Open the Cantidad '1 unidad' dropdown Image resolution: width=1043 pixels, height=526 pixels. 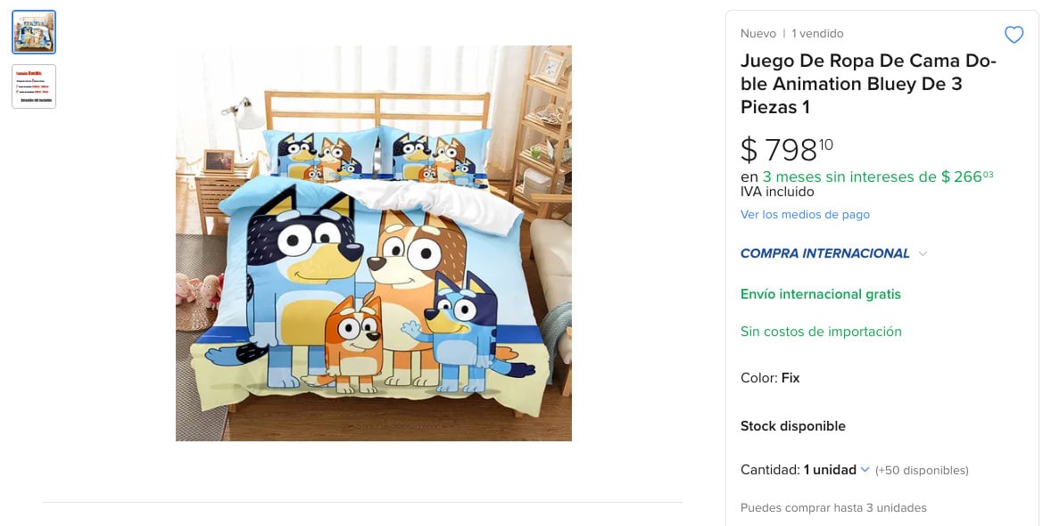(836, 470)
